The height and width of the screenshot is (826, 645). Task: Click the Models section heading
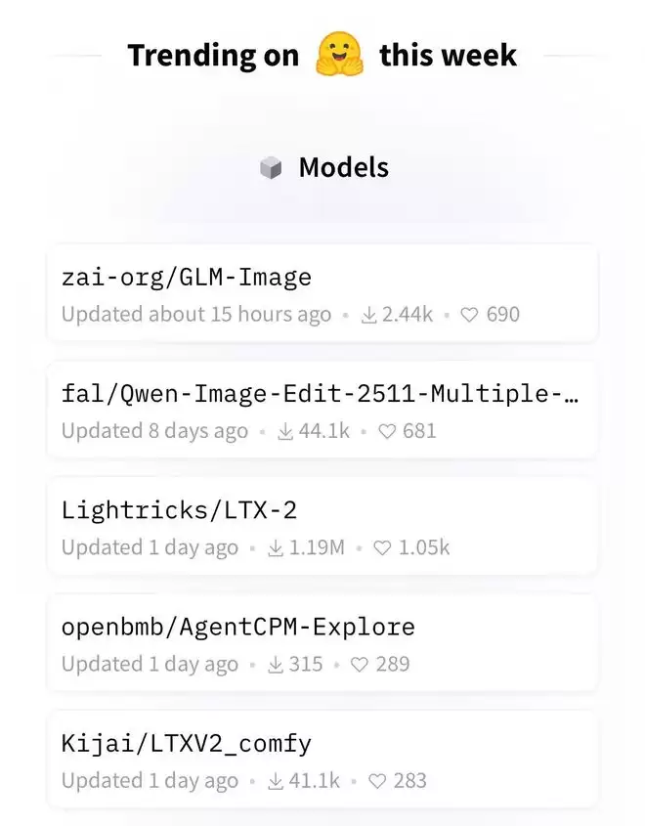click(343, 168)
